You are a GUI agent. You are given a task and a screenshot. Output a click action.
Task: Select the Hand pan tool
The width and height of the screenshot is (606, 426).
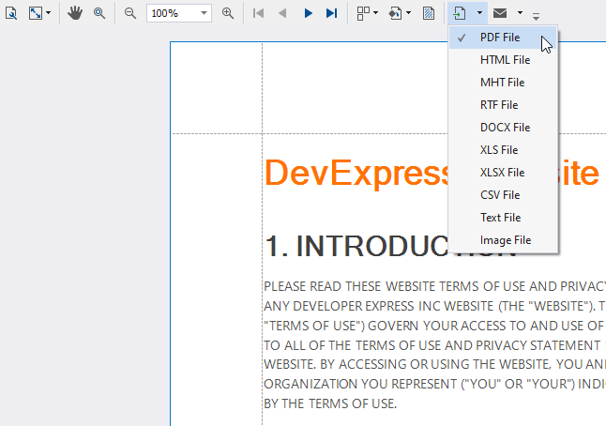point(75,13)
